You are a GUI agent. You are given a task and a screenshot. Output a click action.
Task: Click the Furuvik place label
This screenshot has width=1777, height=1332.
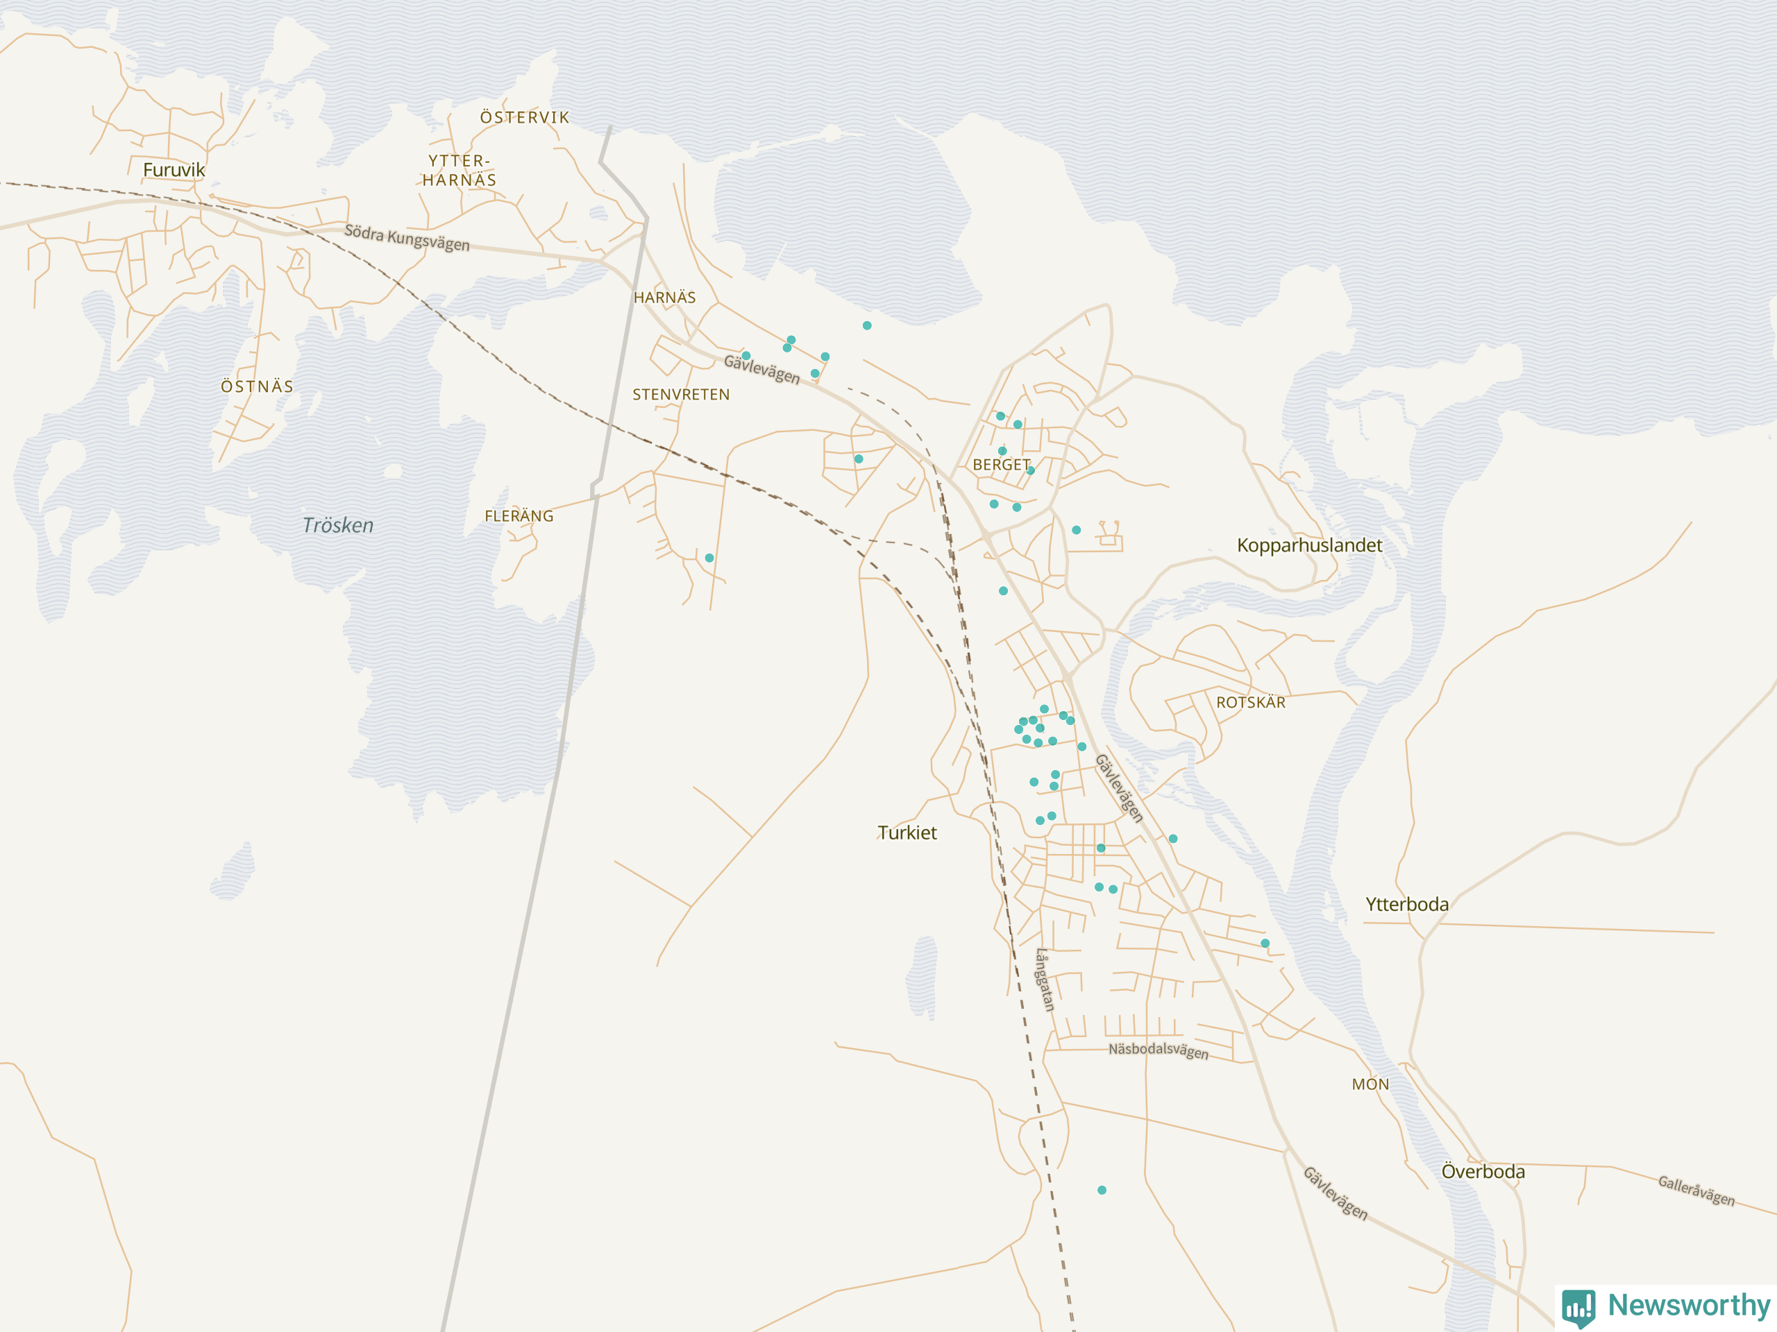click(x=174, y=170)
